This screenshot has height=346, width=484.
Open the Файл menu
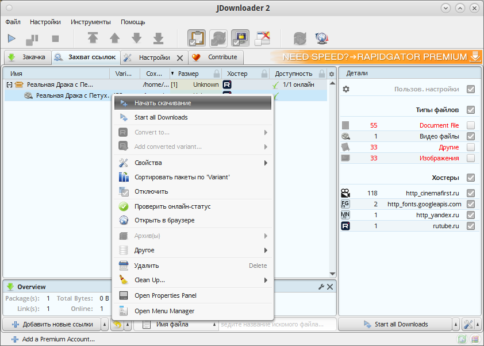[13, 22]
